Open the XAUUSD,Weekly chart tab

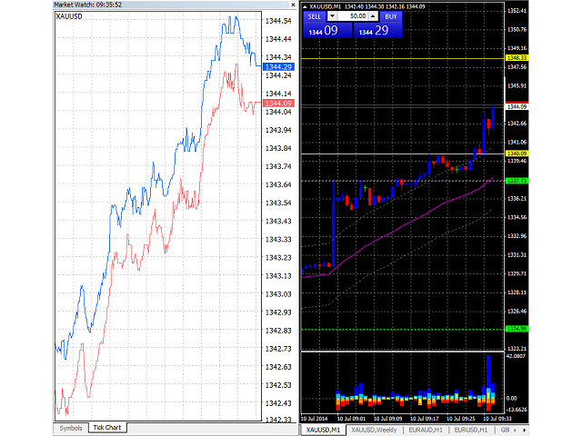pos(374,430)
